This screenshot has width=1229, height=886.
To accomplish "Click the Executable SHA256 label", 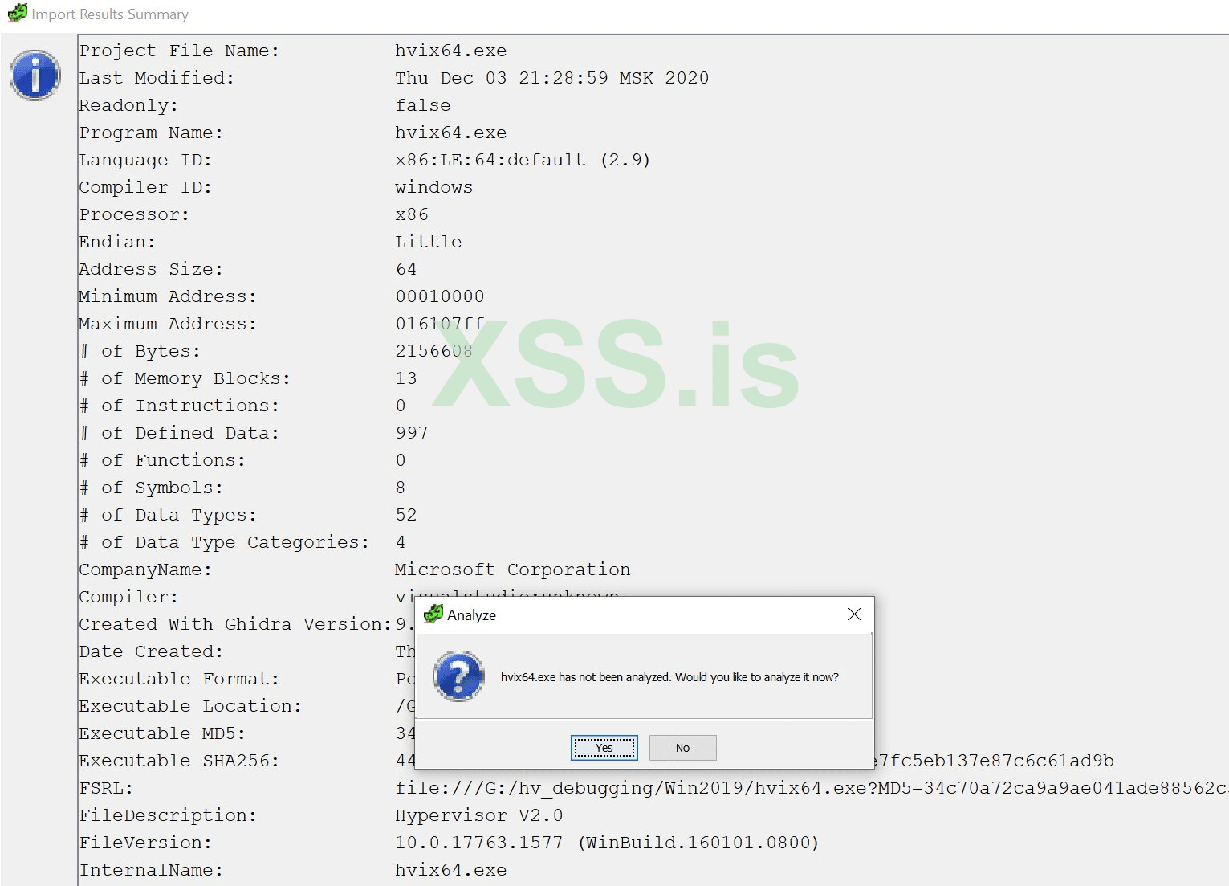I will point(179,761).
